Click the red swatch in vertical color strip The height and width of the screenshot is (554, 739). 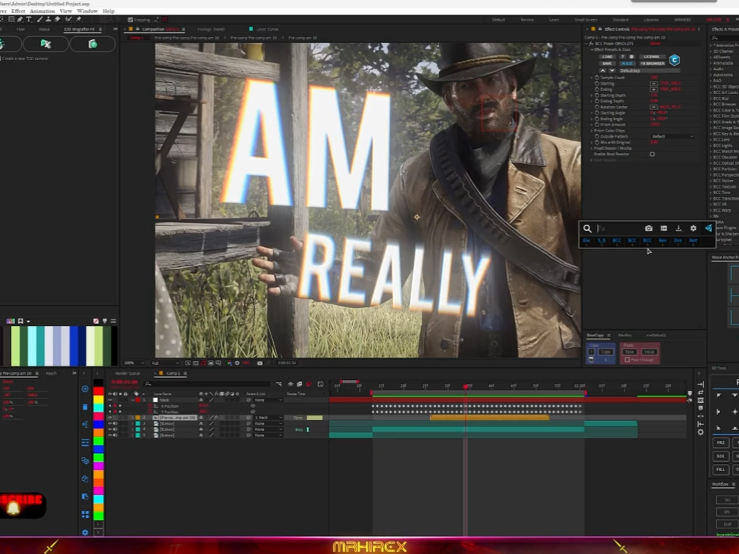tap(99, 391)
